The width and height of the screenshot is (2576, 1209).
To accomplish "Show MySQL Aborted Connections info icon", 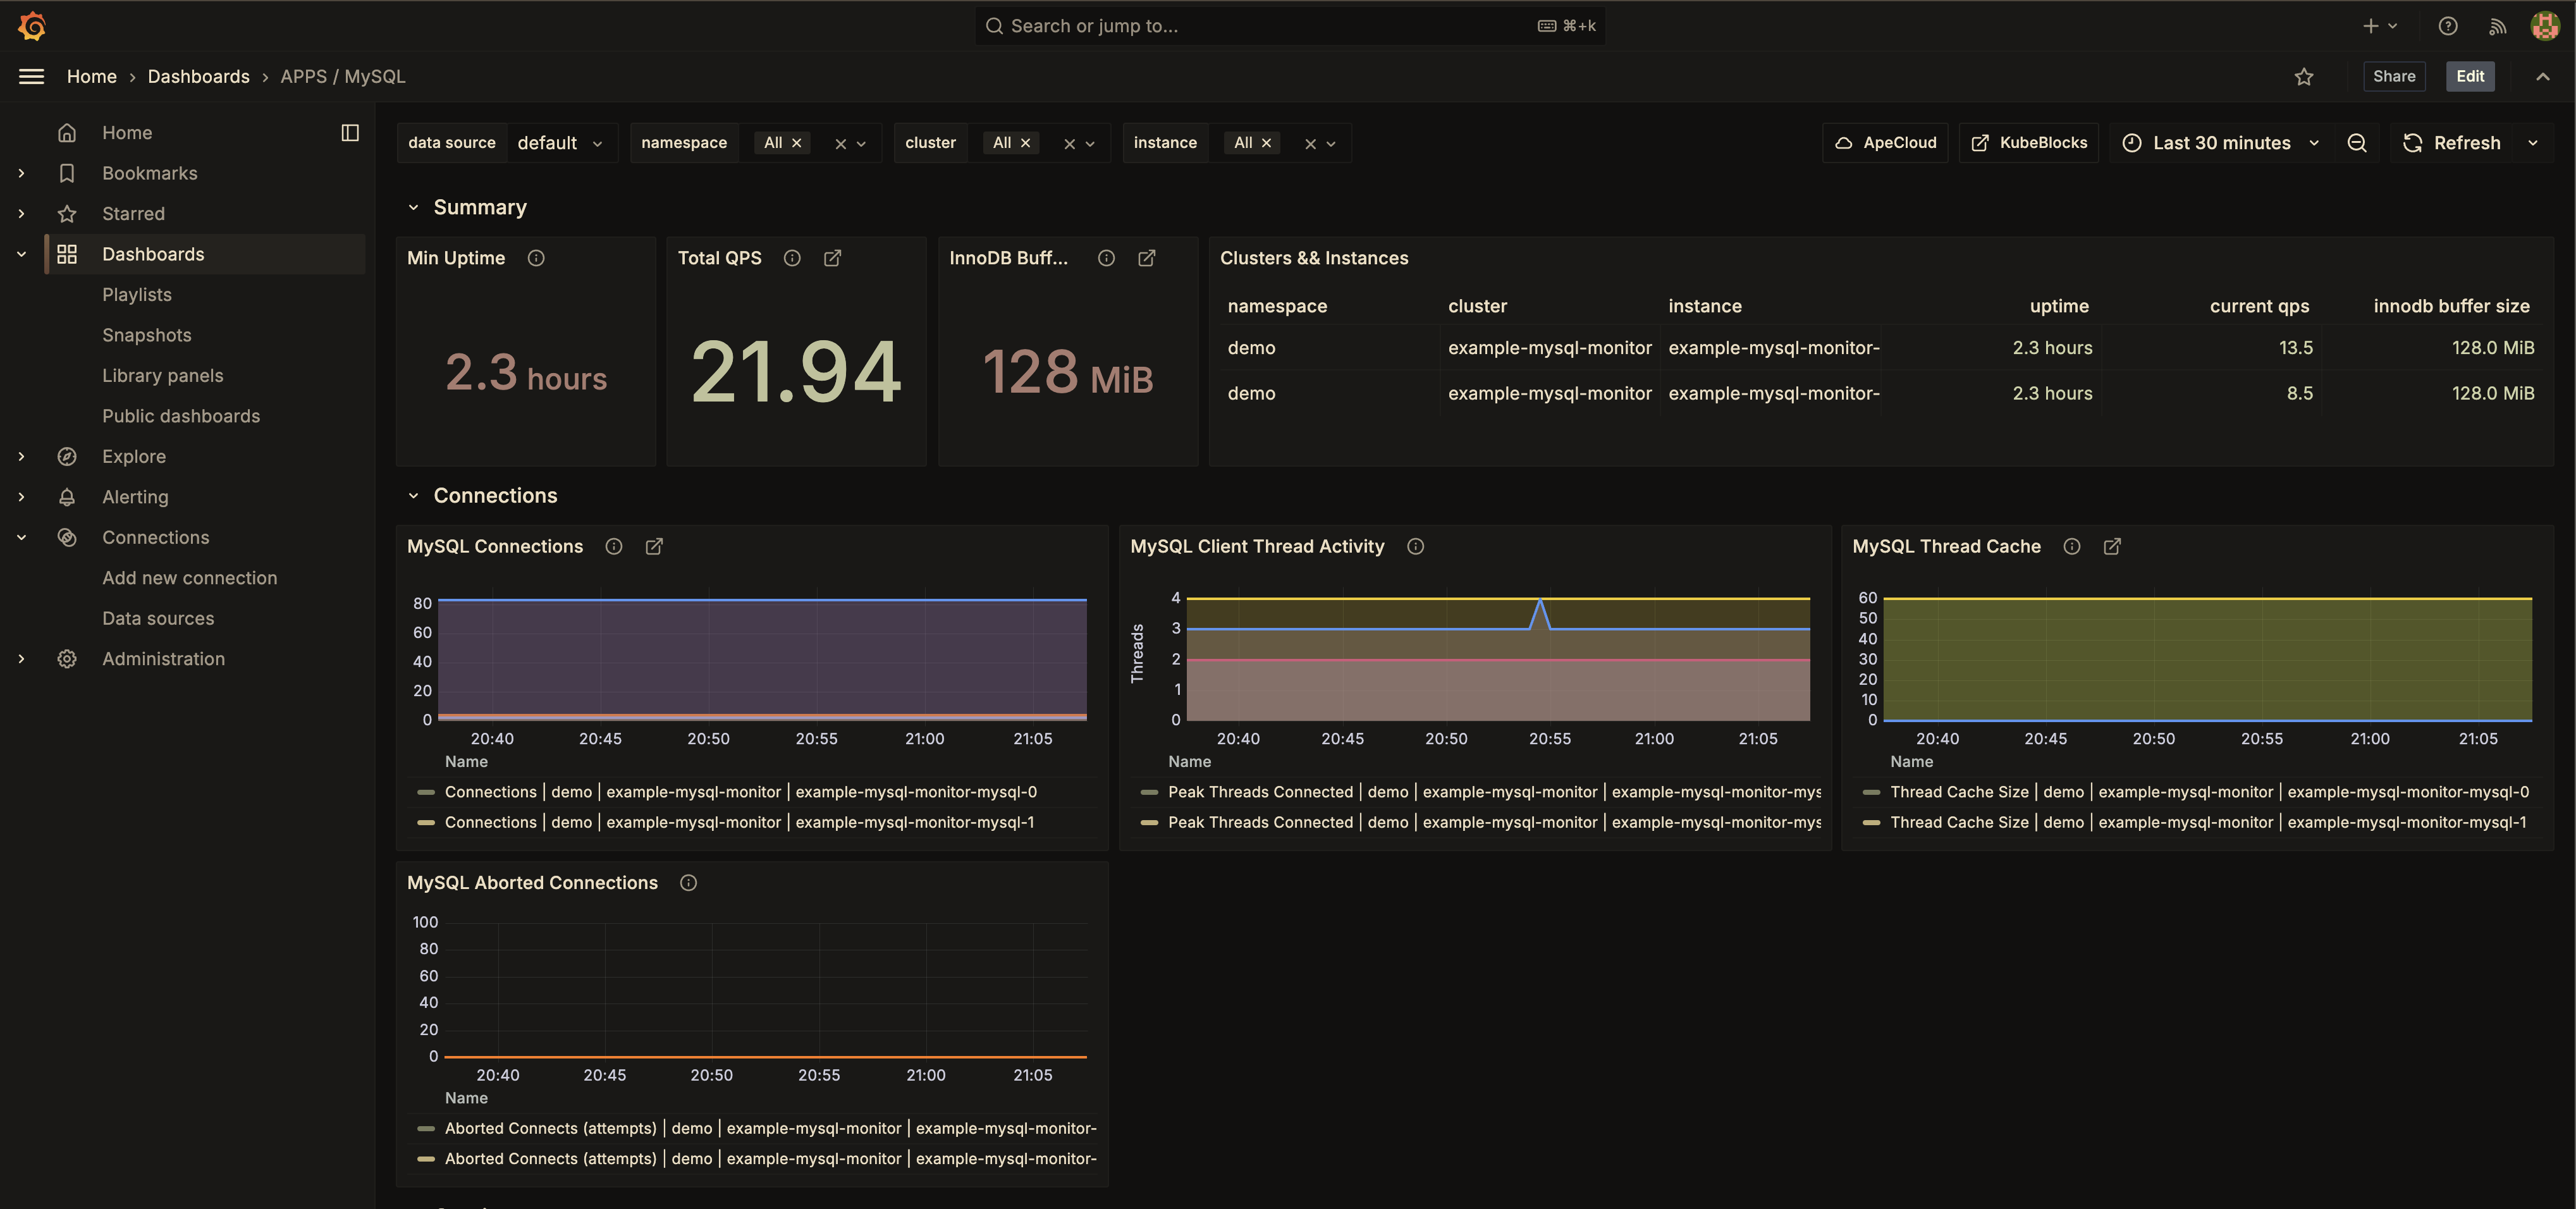I will [x=688, y=883].
